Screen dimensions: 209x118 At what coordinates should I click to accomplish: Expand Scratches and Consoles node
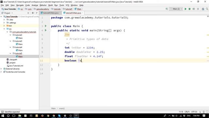click(1, 72)
